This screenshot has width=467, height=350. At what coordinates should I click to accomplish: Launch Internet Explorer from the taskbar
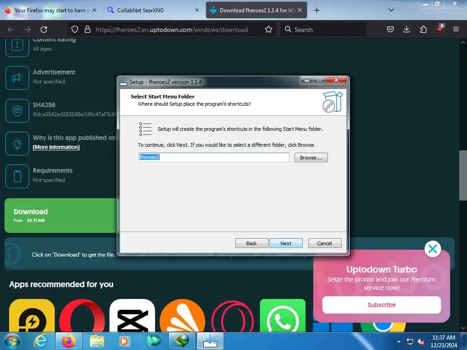[x=40, y=341]
